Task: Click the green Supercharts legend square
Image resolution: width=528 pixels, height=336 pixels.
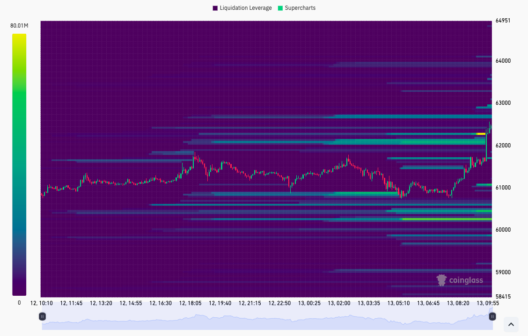Action: (x=280, y=8)
